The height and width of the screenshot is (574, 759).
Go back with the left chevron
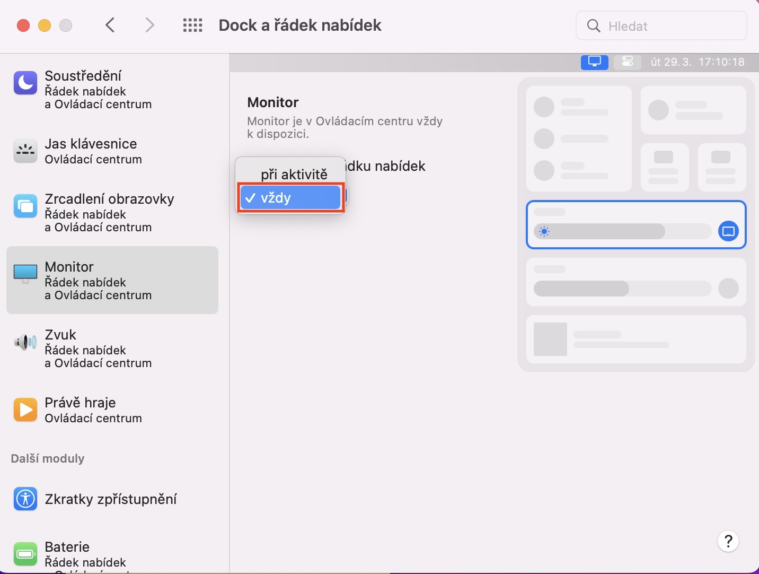110,25
